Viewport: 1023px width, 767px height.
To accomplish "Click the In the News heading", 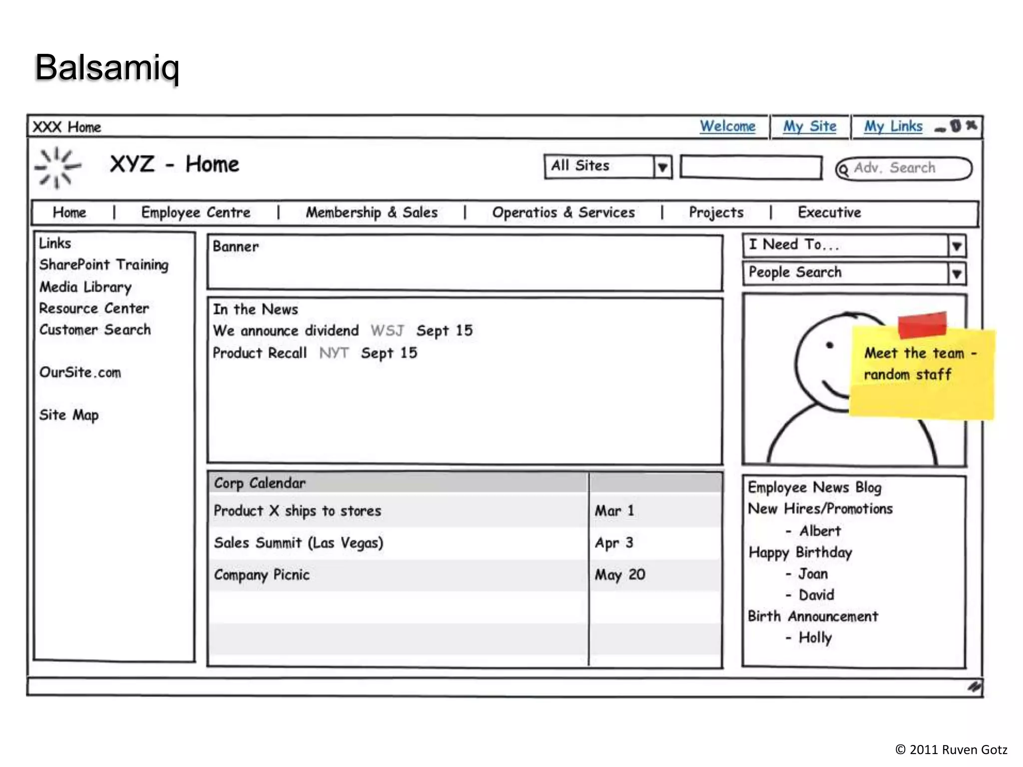I will (x=255, y=310).
